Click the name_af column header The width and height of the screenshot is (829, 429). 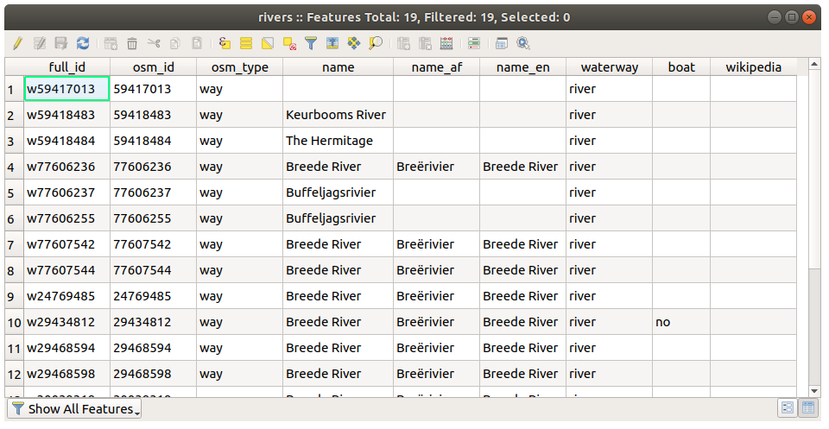436,67
